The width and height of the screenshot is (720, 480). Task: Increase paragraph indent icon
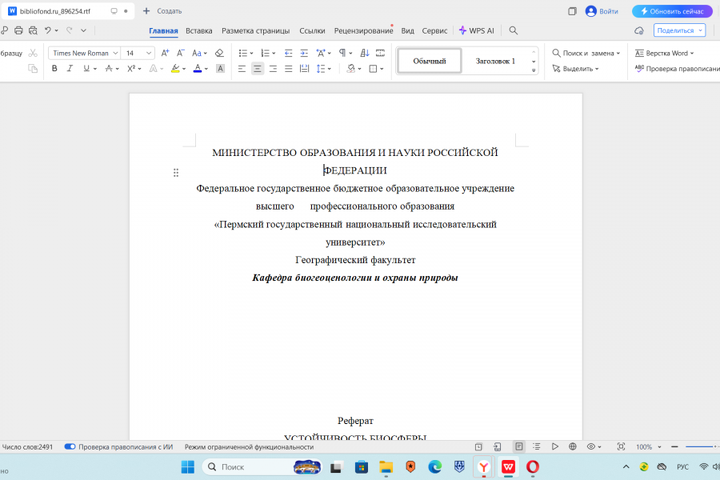pos(304,53)
